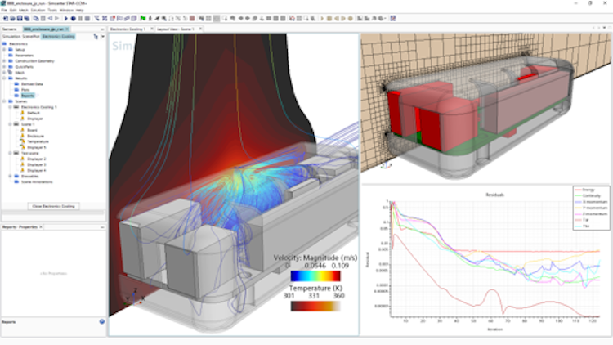Click the zoom magnifier toolbar icon
The width and height of the screenshot is (613, 345).
coord(164,18)
